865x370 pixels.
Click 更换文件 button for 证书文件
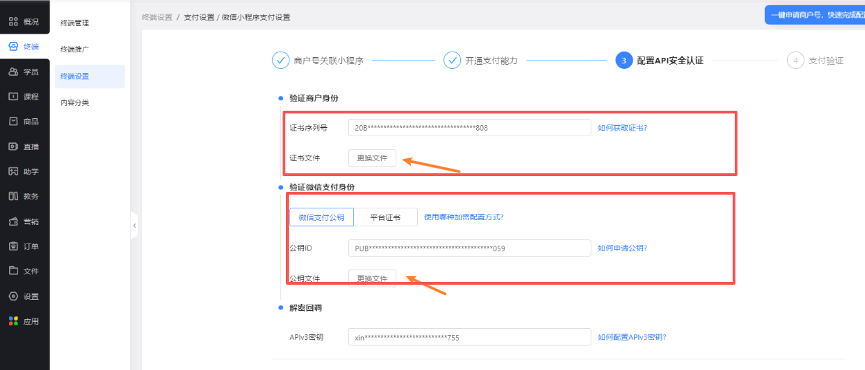(x=372, y=158)
